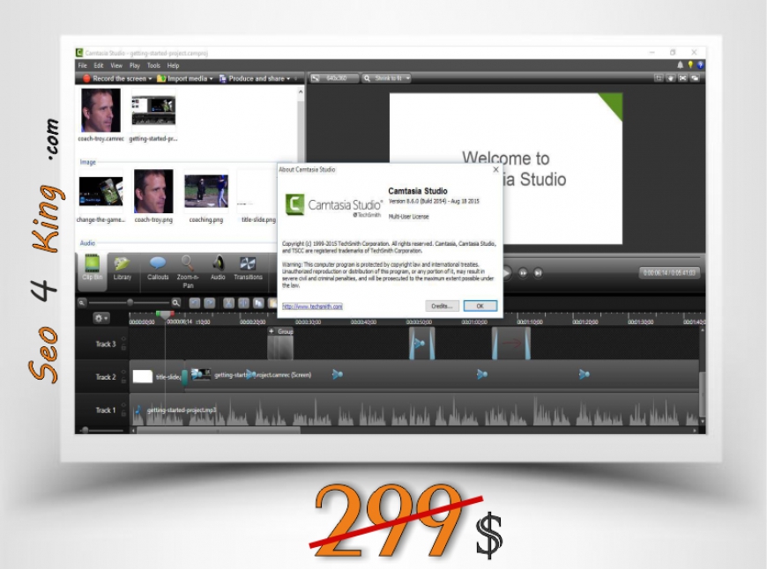
Task: Toggle Track 1 visibility circle
Action: [x=123, y=405]
